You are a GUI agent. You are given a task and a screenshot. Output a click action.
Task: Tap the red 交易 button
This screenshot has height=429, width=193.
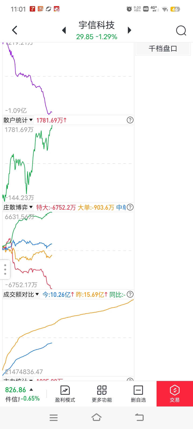tap(175, 394)
